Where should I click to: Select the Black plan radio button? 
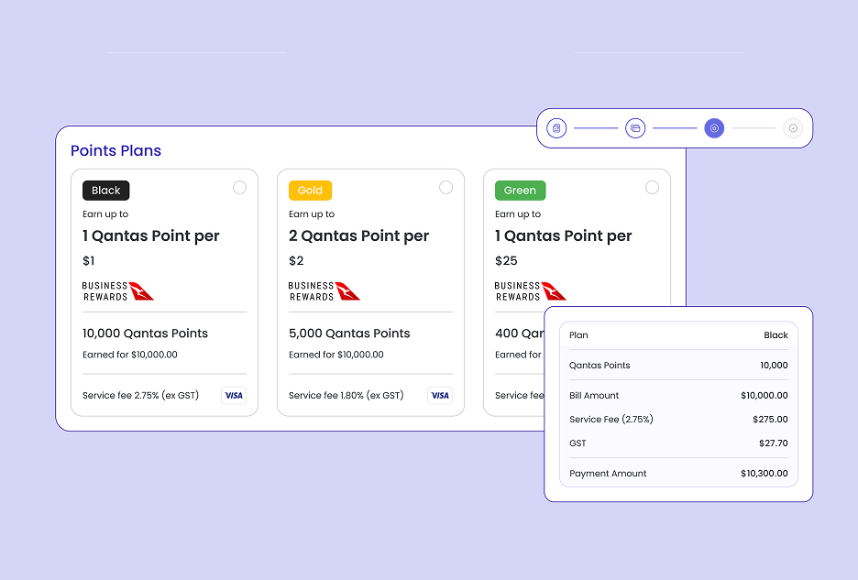click(x=239, y=188)
